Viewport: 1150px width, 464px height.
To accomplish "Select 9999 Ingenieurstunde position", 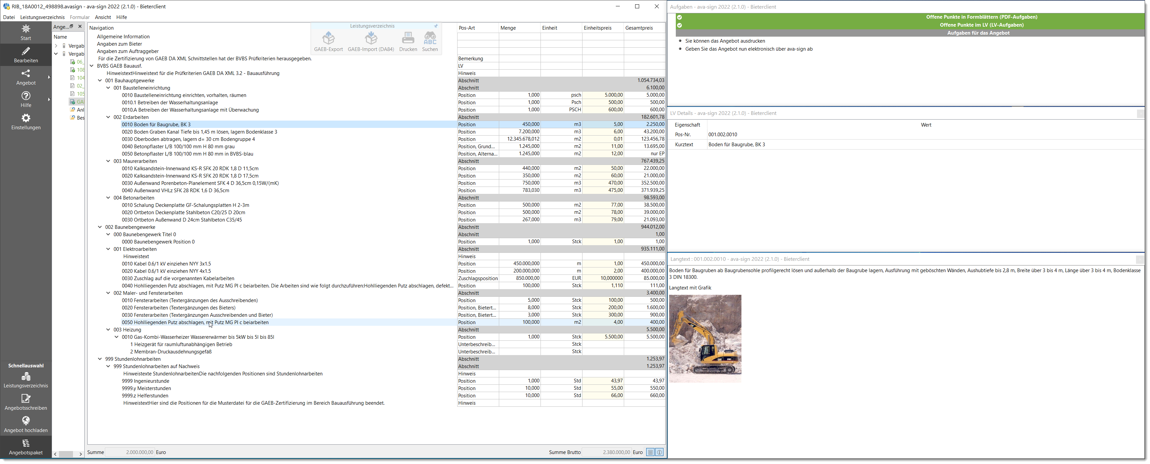I will pos(145,381).
